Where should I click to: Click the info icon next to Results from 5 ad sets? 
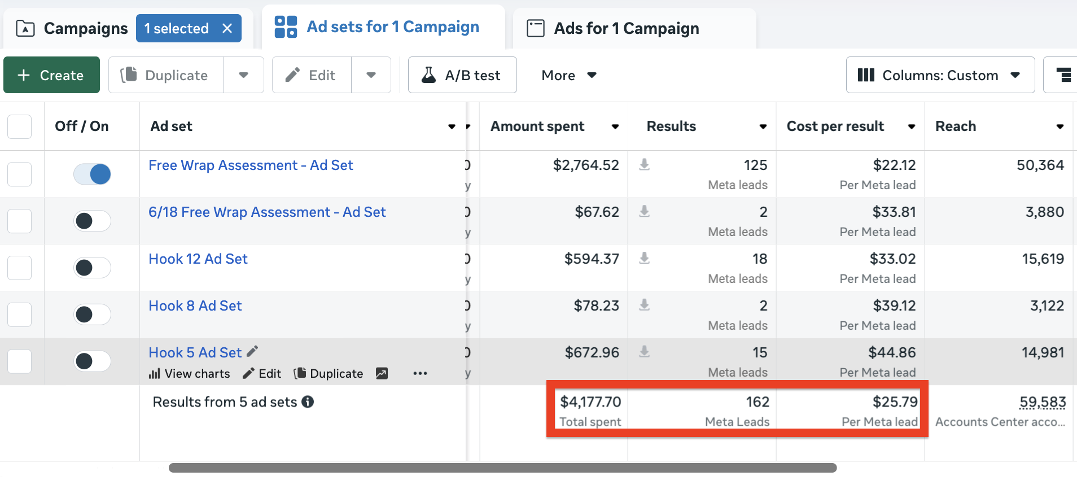click(308, 402)
